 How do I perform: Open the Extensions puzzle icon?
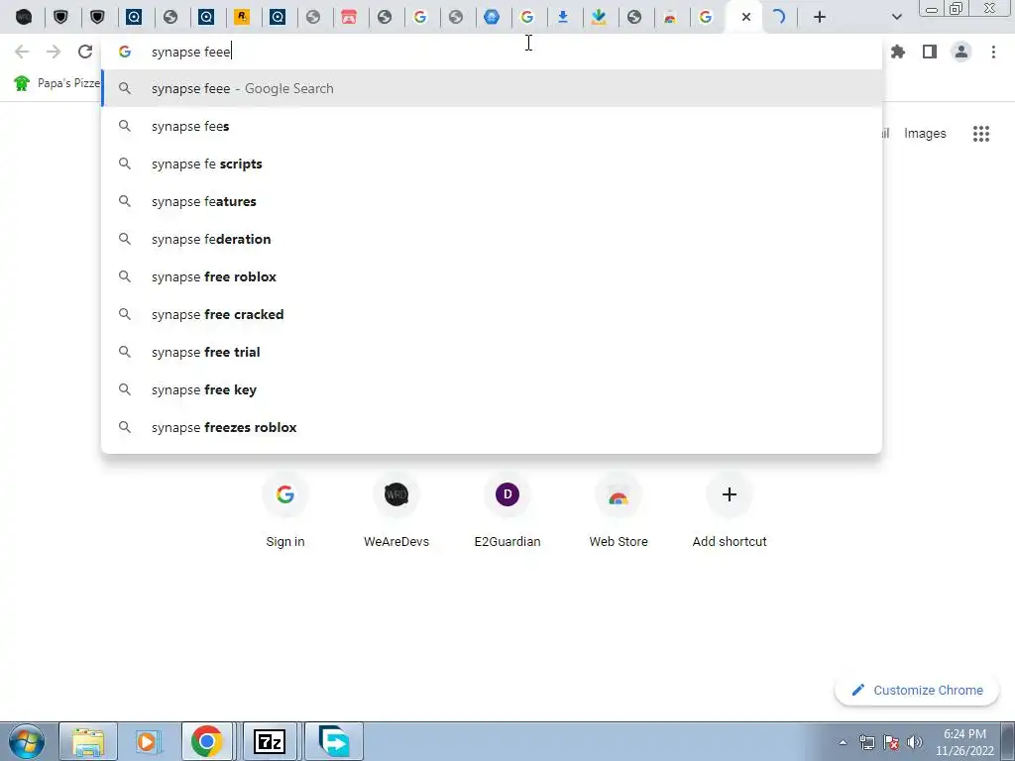click(x=898, y=52)
